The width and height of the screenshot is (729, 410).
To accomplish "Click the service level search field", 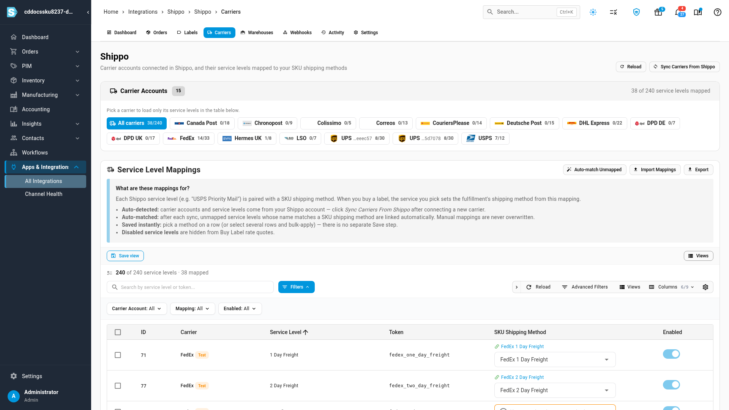I will point(190,287).
